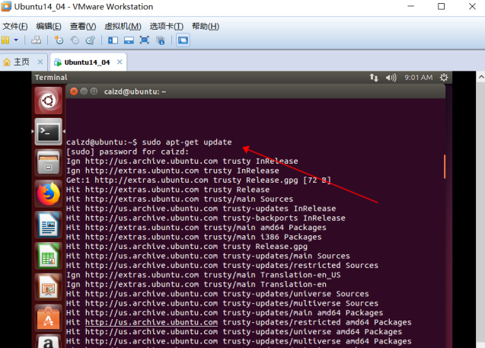Close the caizd@ubuntu terminal window
The width and height of the screenshot is (485, 348).
(x=74, y=91)
